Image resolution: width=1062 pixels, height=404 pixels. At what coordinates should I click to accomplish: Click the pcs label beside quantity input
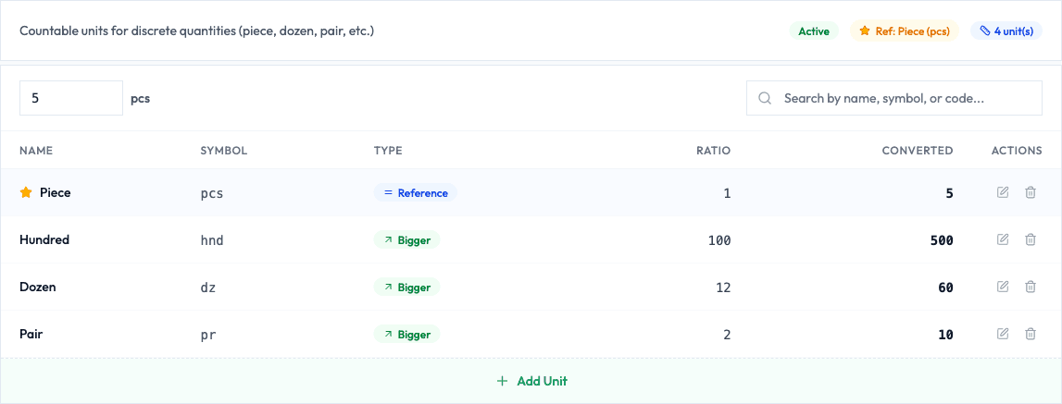140,99
